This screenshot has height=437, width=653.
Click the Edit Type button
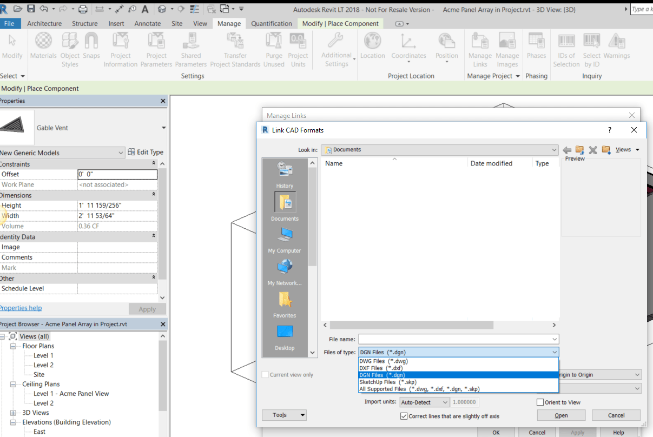[x=146, y=153]
